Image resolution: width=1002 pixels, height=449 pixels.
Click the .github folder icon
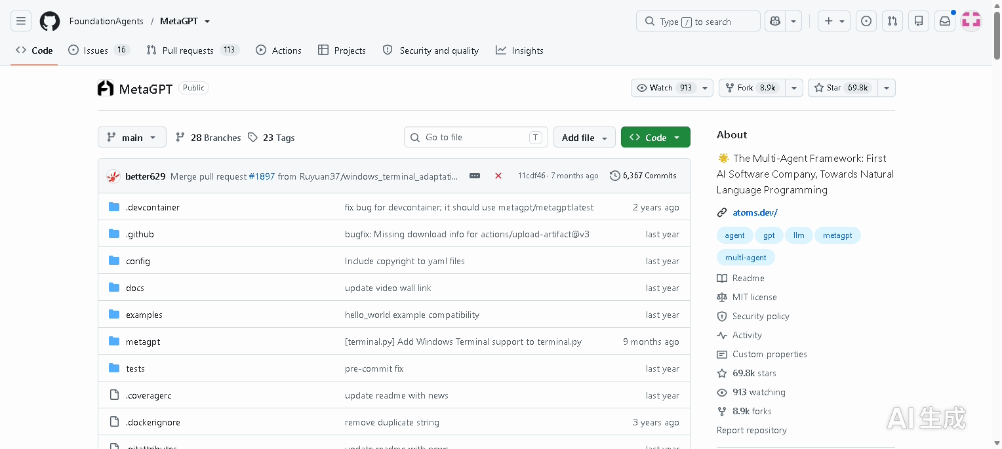114,234
